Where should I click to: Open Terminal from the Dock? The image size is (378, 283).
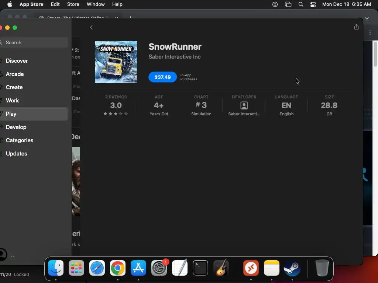[200, 268]
